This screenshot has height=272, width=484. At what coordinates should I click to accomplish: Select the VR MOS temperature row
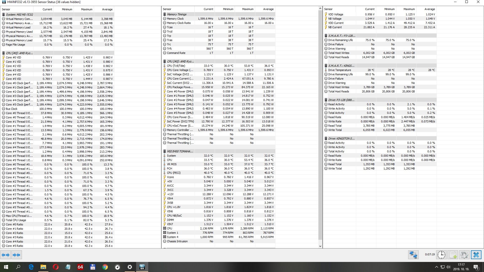coord(219,164)
